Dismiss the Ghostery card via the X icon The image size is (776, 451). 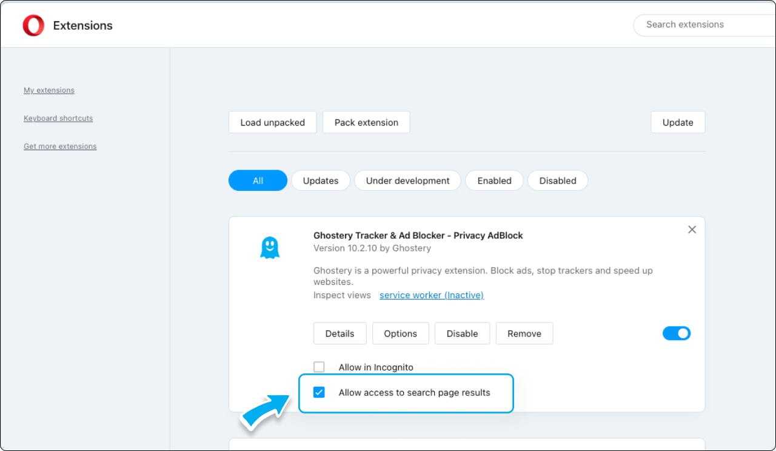click(x=692, y=230)
